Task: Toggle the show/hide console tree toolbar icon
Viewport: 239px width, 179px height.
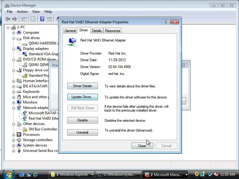Action: 24,19
